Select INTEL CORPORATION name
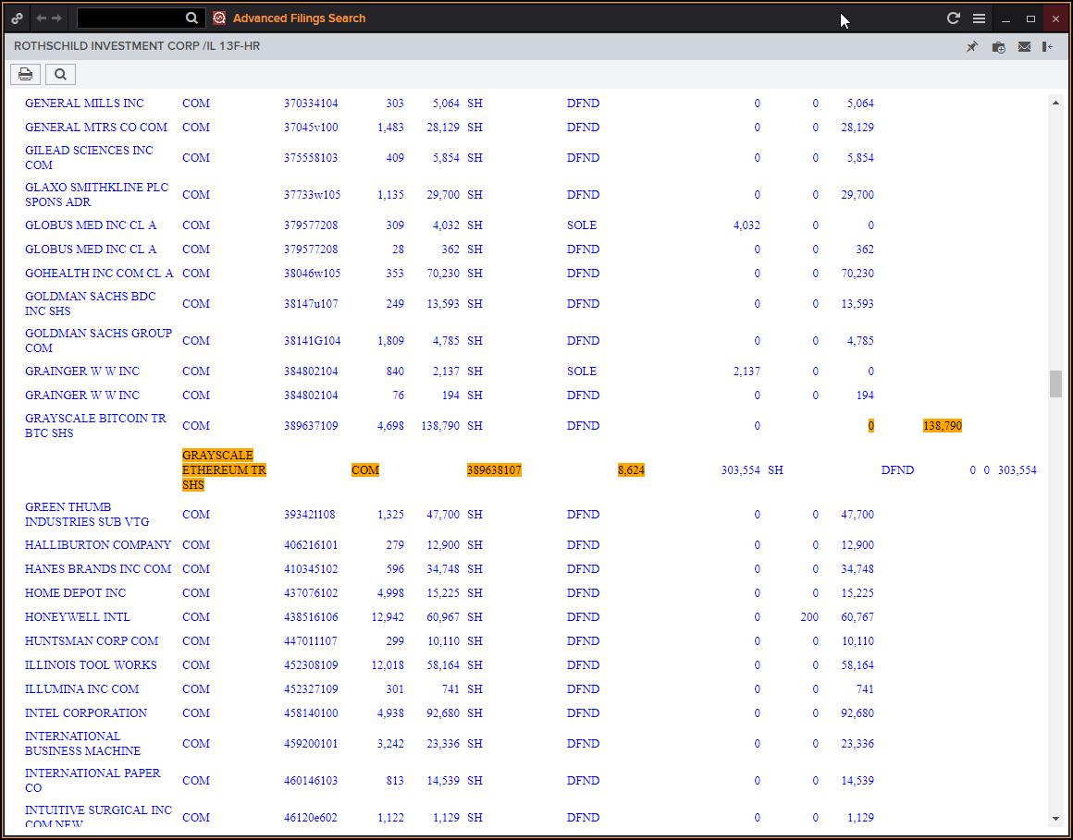Viewport: 1073px width, 840px height. 85,712
